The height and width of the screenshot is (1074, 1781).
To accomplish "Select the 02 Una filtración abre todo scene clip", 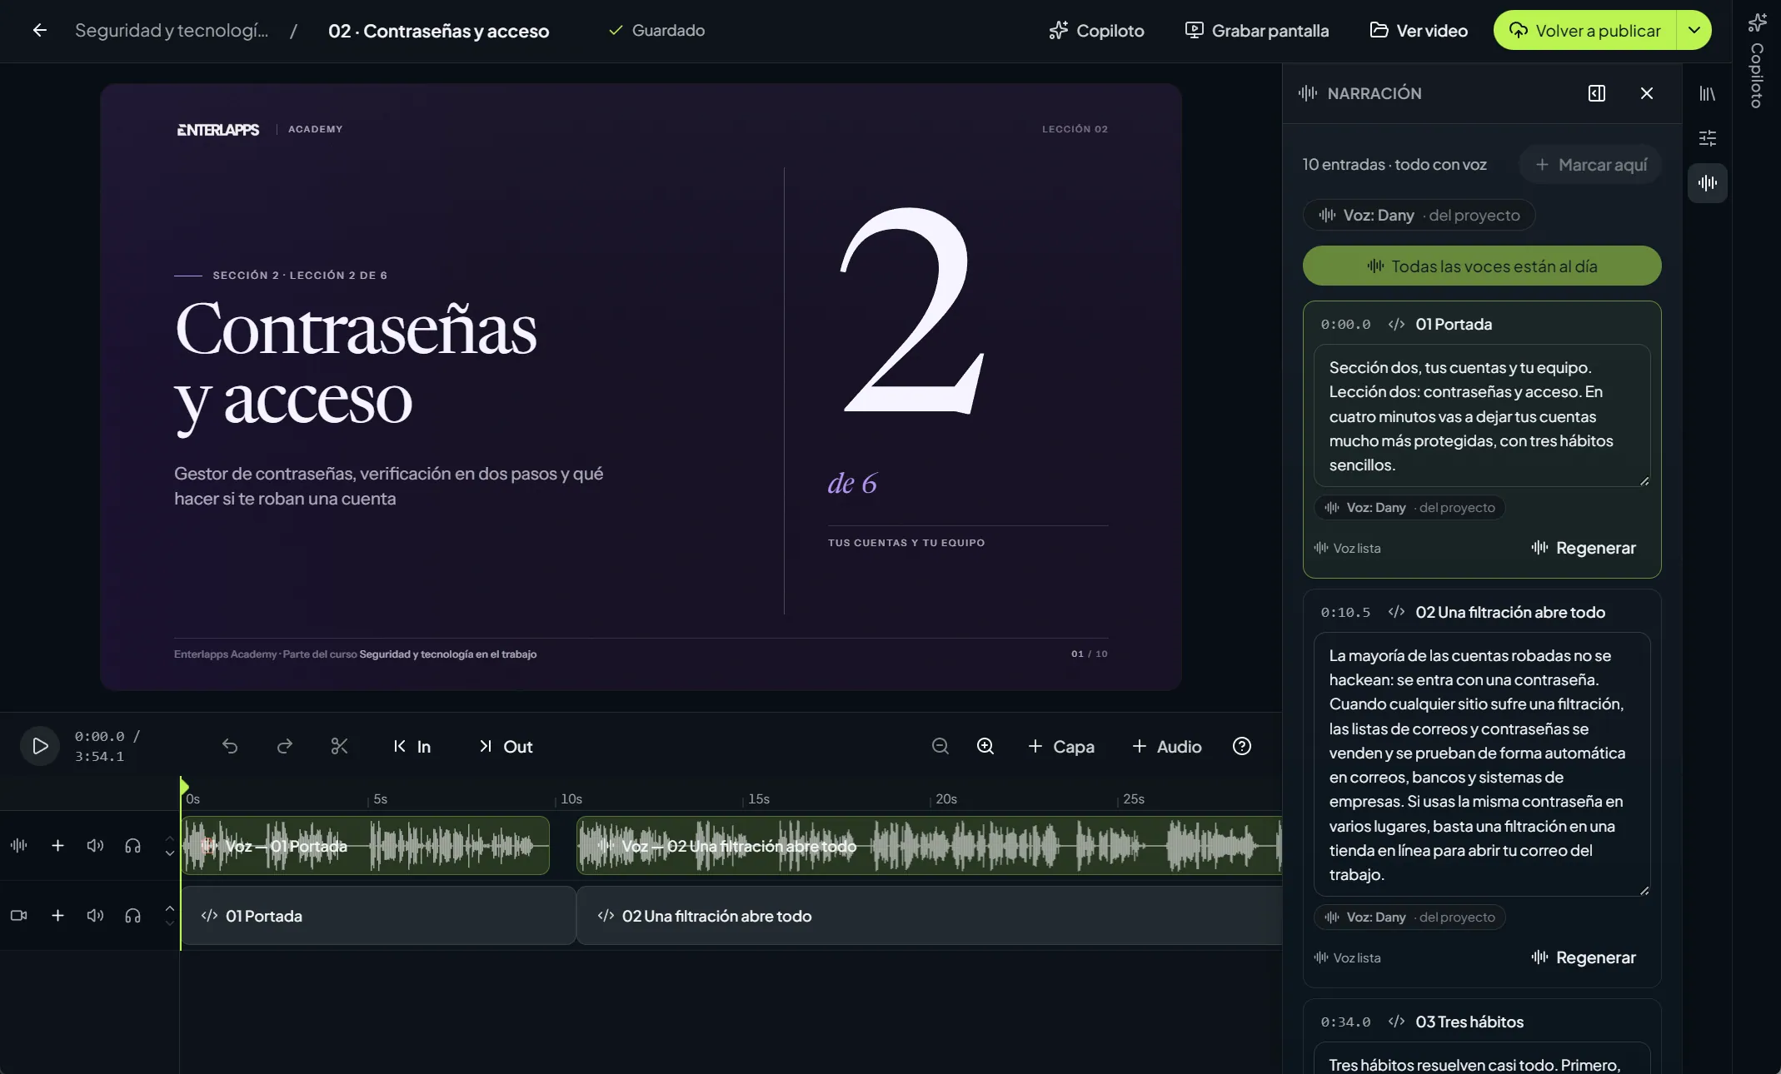I will (929, 916).
